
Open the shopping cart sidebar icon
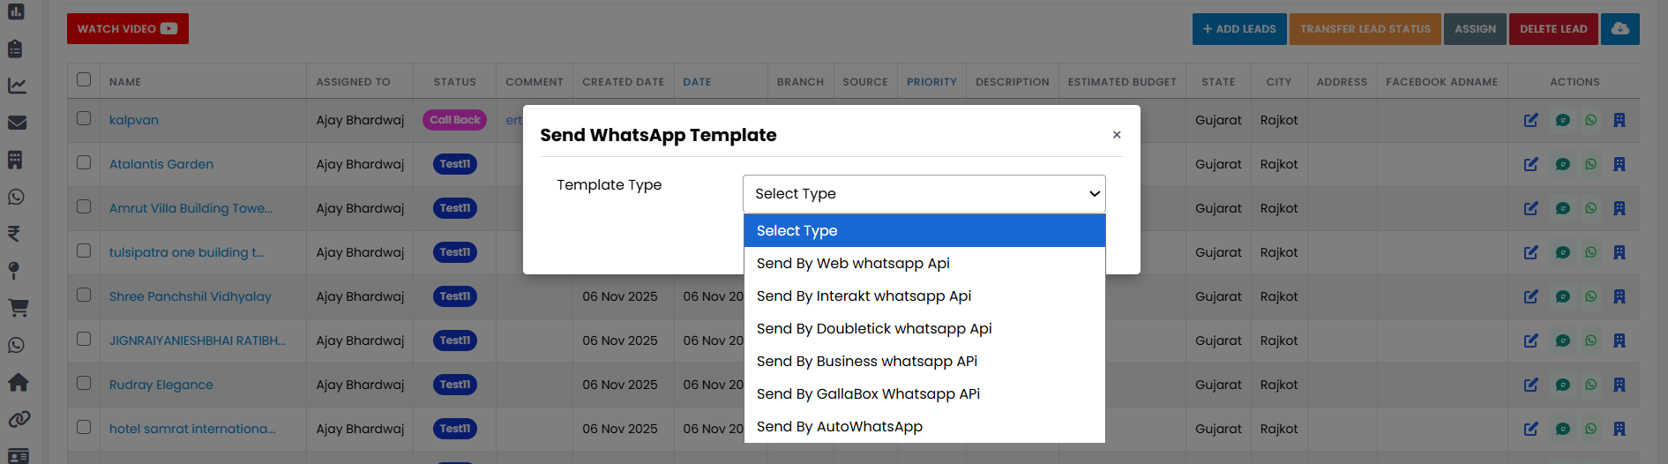(18, 308)
